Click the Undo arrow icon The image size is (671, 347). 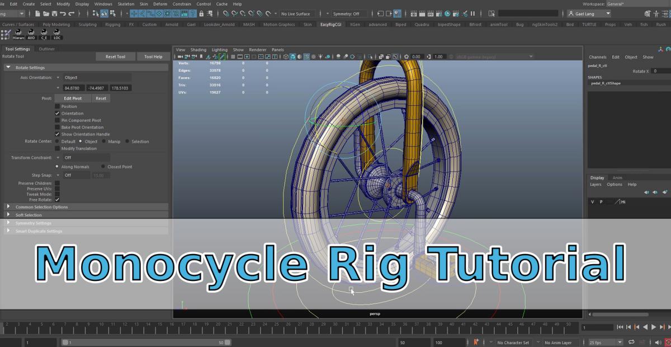click(63, 13)
